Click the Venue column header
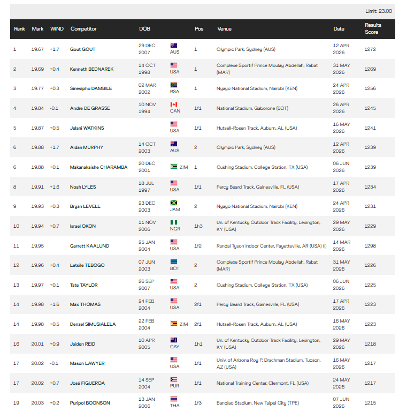 pyautogui.click(x=224, y=29)
